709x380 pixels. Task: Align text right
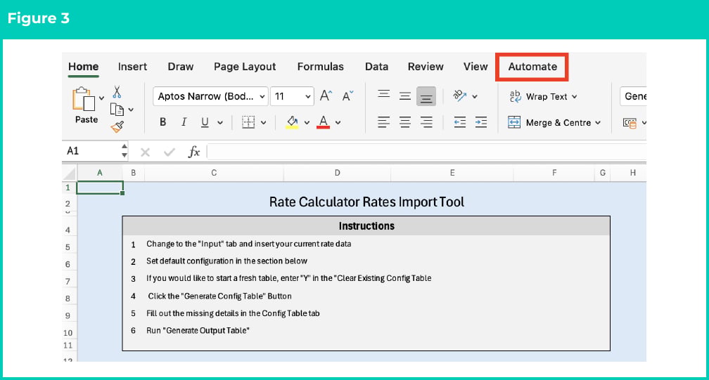[426, 122]
